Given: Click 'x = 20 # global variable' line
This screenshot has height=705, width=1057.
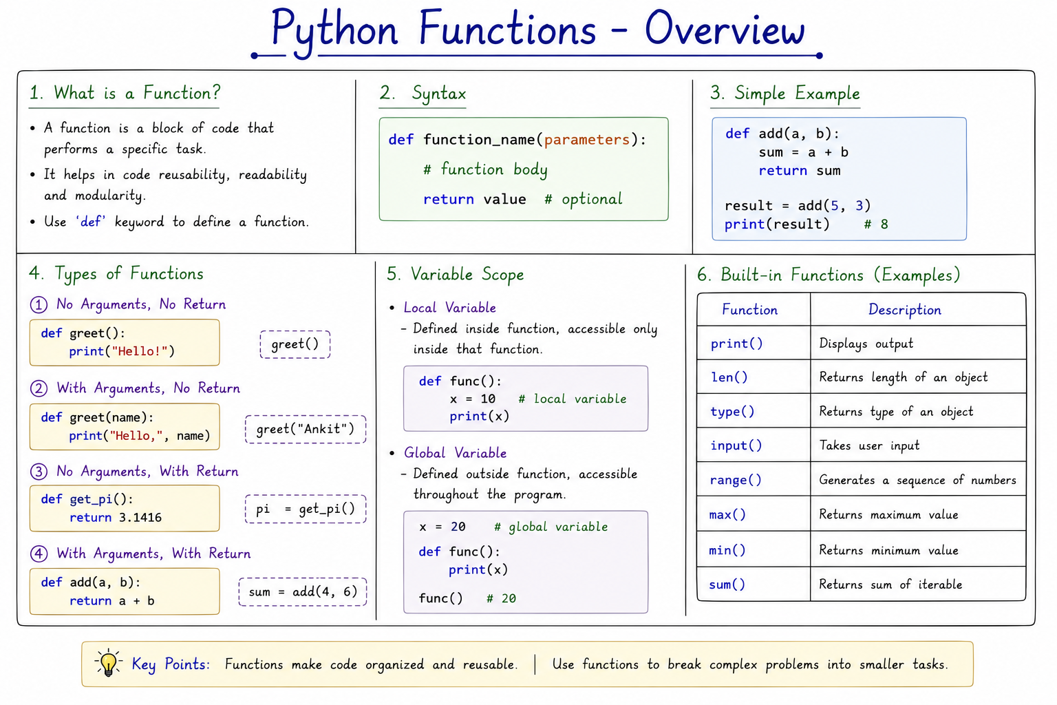Looking at the screenshot, I should [x=513, y=527].
